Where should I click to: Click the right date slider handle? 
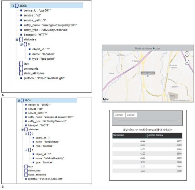179,121
